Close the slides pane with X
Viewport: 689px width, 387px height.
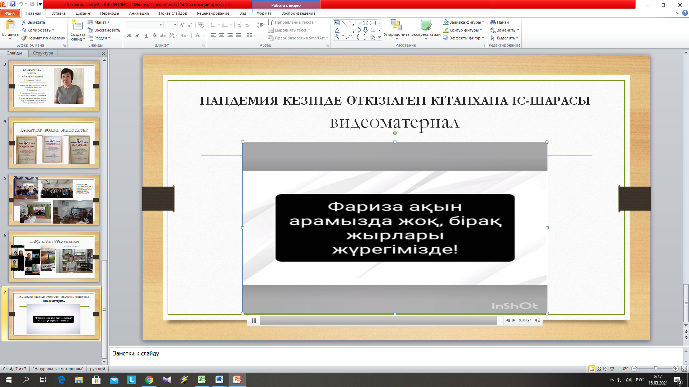104,53
